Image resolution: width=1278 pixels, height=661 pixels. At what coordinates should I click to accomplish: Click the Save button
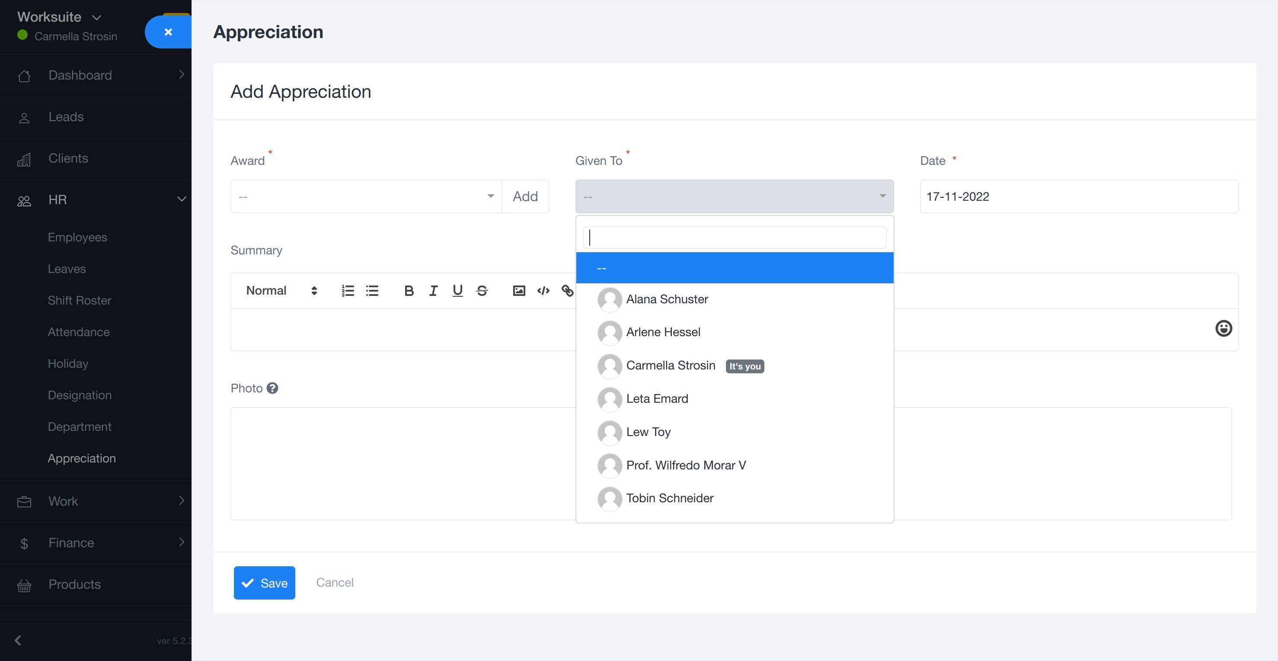(265, 583)
